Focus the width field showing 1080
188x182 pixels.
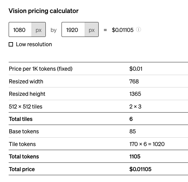(20, 29)
